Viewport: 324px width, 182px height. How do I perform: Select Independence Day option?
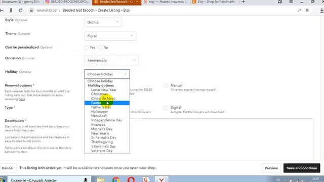point(107,120)
